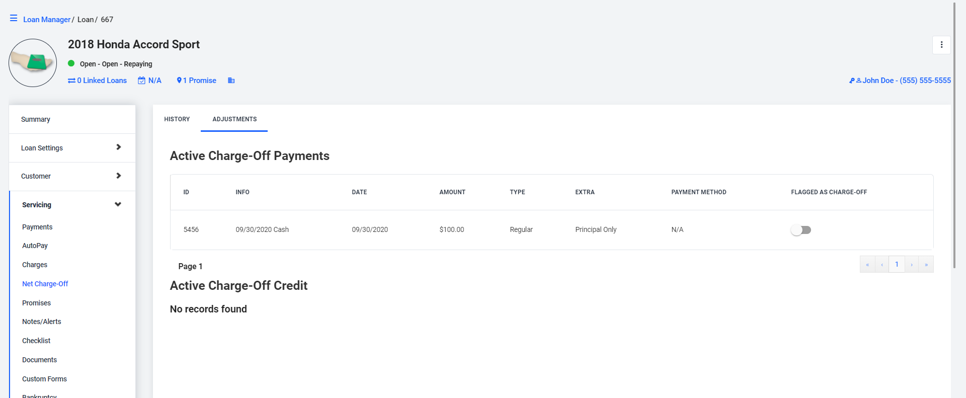The width and height of the screenshot is (966, 398).
Task: Click the N/A calendar link
Action: tap(150, 81)
